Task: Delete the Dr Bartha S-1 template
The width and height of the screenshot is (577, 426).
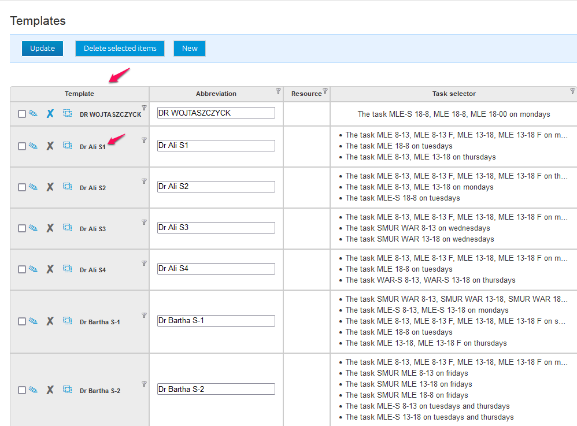Action: click(50, 321)
